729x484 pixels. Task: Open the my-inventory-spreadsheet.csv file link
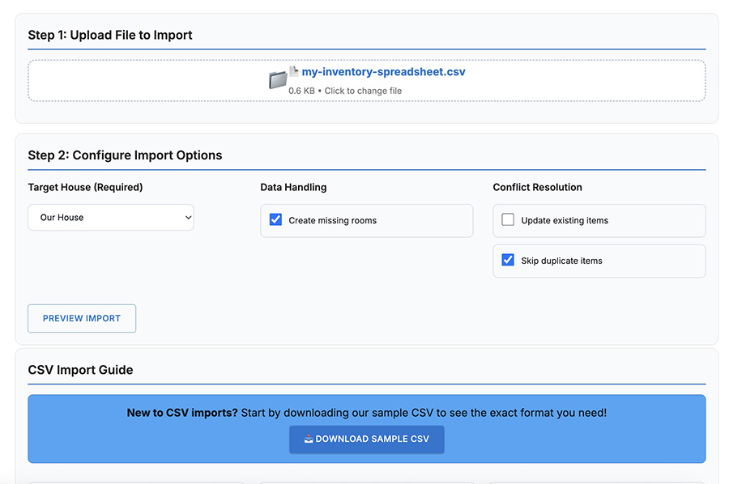pyautogui.click(x=382, y=71)
